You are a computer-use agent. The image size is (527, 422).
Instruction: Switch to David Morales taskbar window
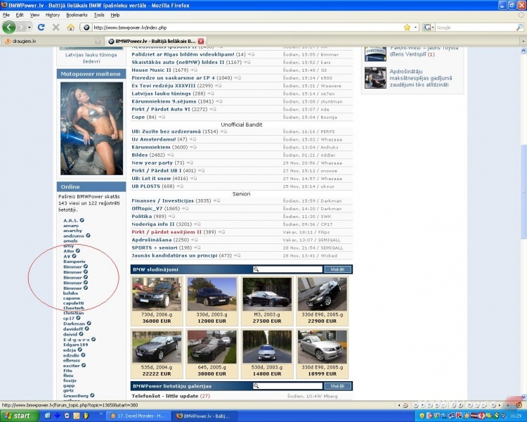click(x=138, y=416)
